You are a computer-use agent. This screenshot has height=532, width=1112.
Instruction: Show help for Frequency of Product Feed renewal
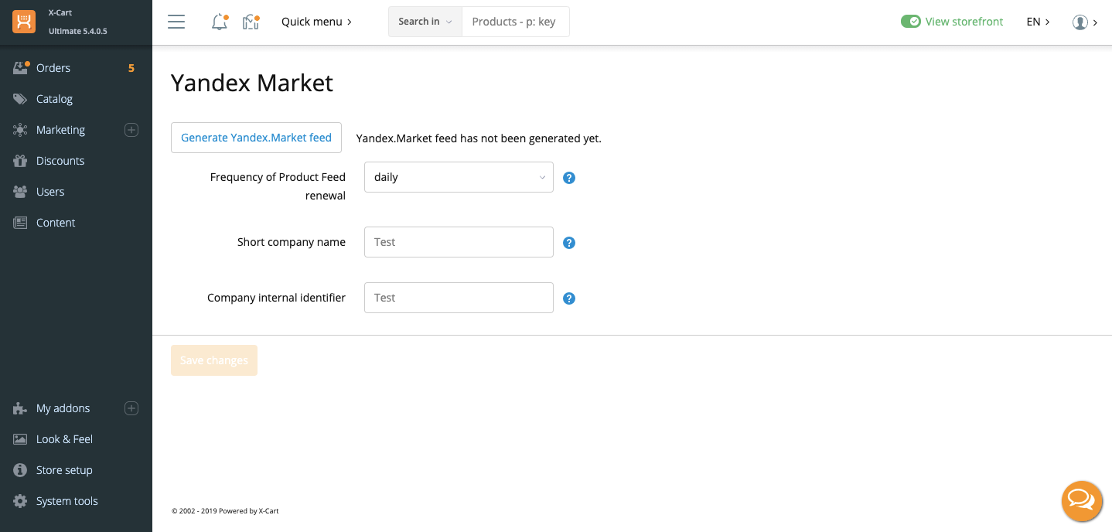pyautogui.click(x=569, y=178)
